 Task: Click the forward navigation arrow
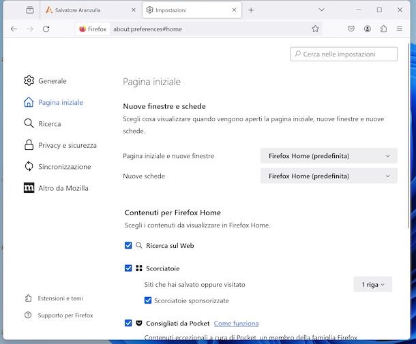30,29
